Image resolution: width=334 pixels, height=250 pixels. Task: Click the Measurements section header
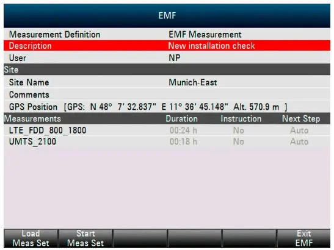coord(32,119)
